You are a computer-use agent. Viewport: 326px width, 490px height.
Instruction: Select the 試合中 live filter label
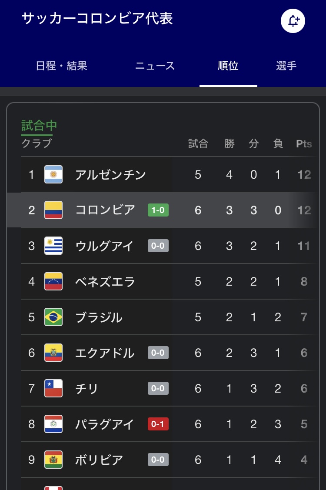tap(39, 126)
